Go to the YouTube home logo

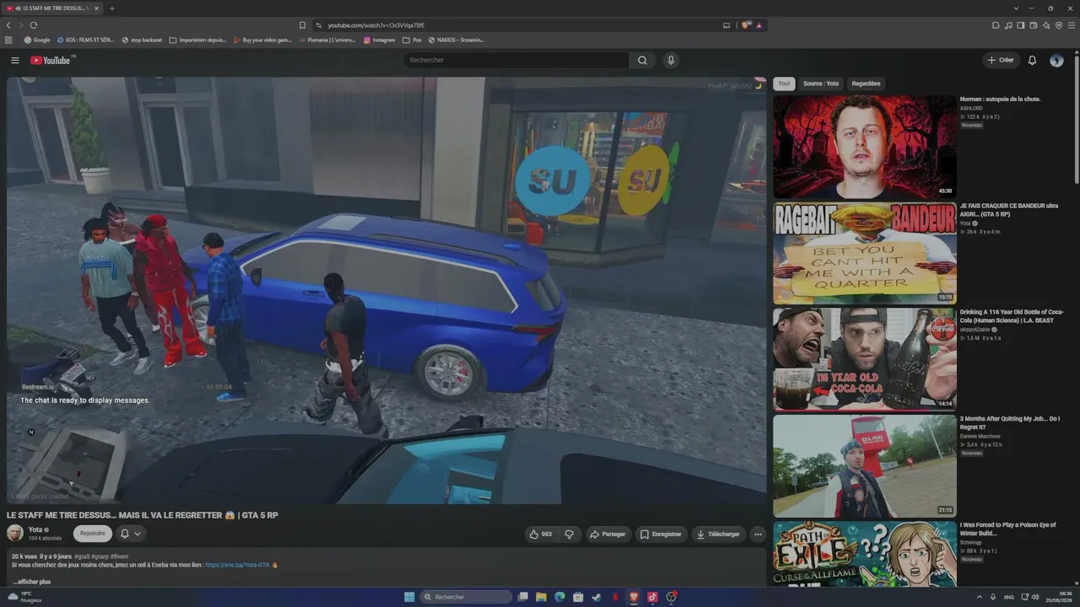point(52,61)
